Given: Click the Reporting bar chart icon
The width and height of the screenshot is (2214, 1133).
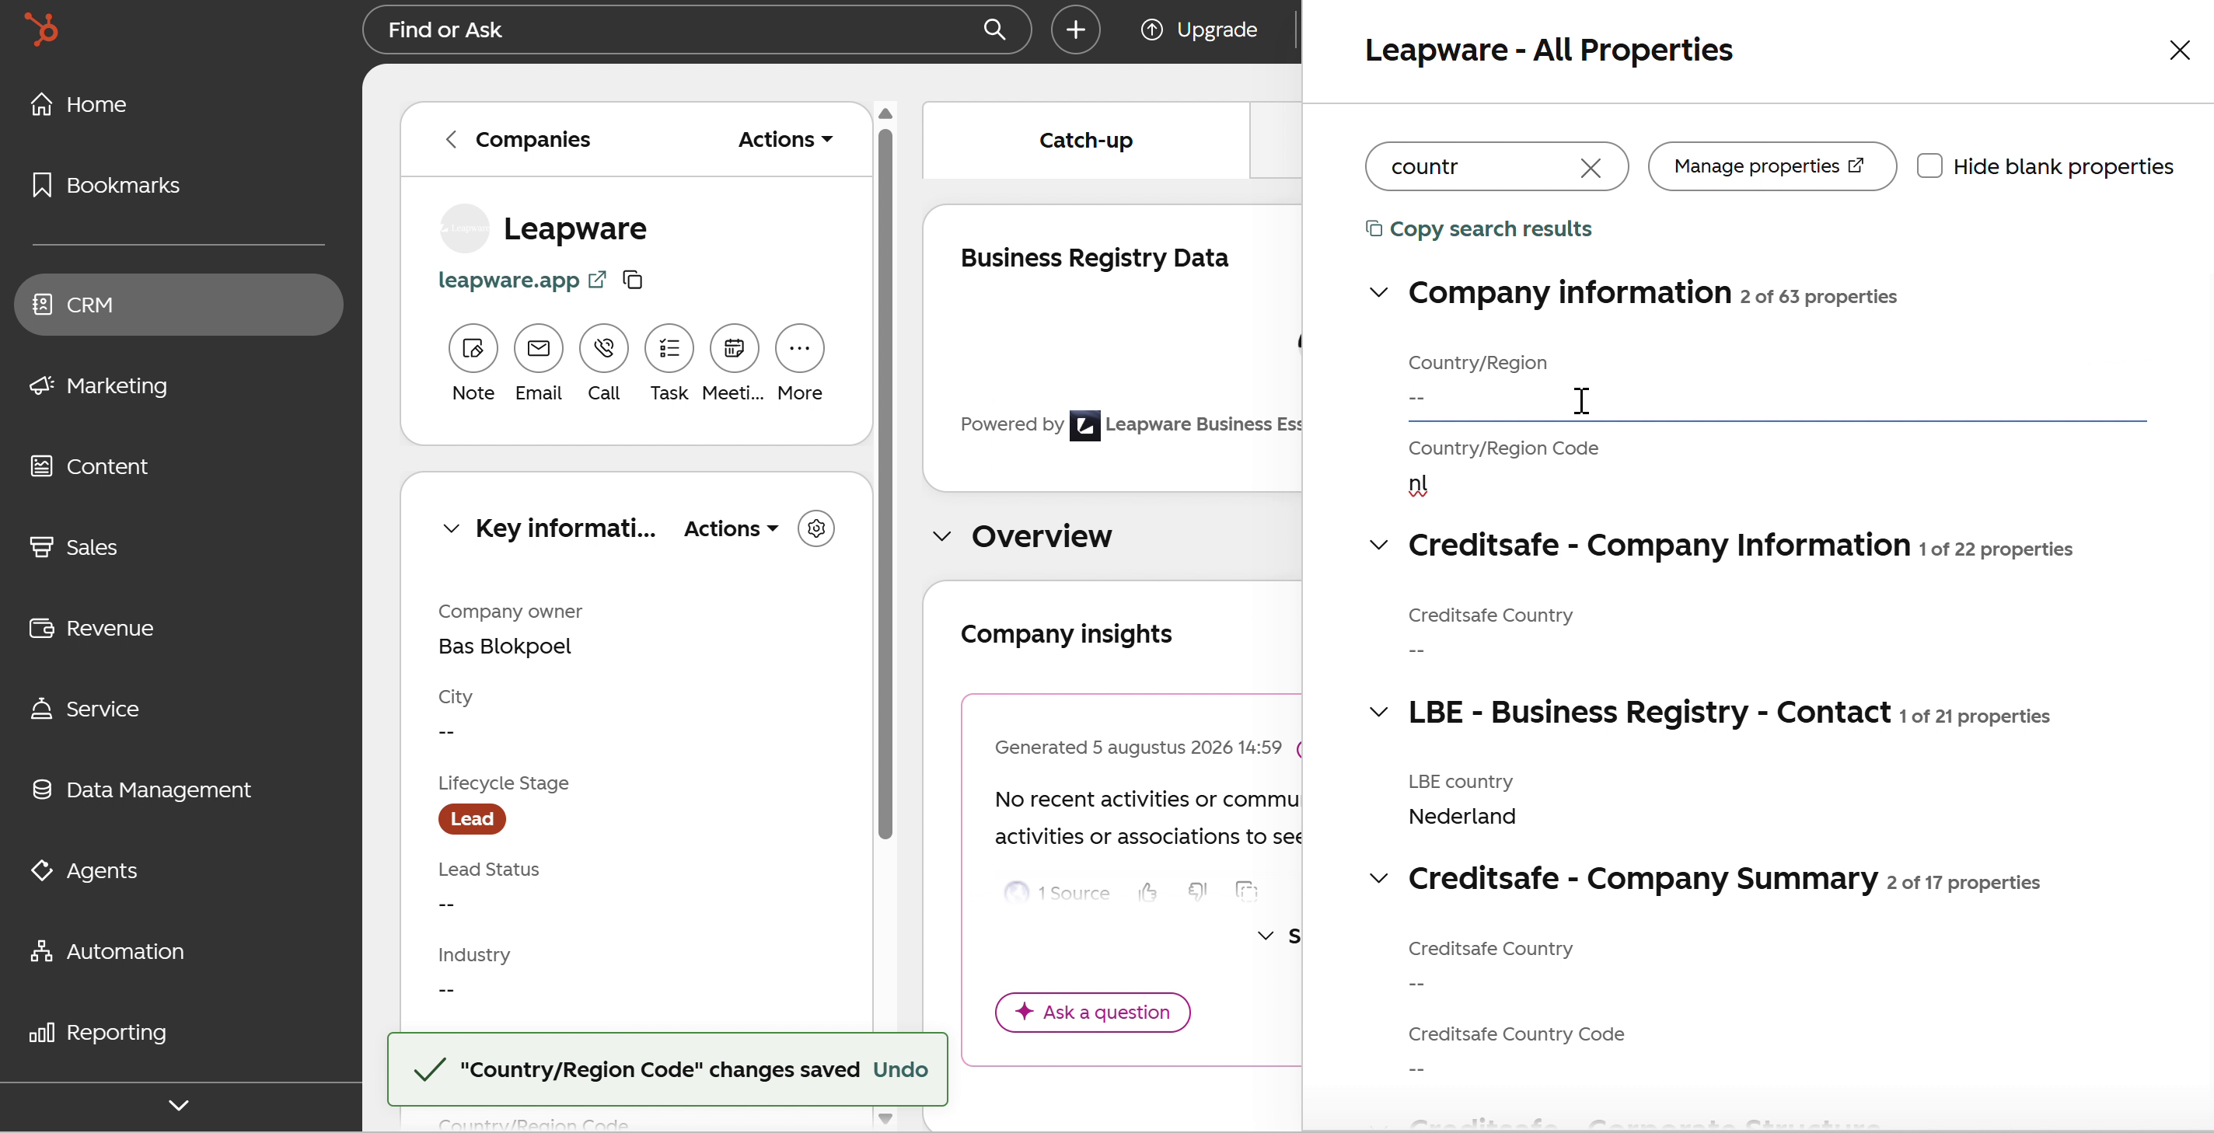Looking at the screenshot, I should coord(41,1032).
